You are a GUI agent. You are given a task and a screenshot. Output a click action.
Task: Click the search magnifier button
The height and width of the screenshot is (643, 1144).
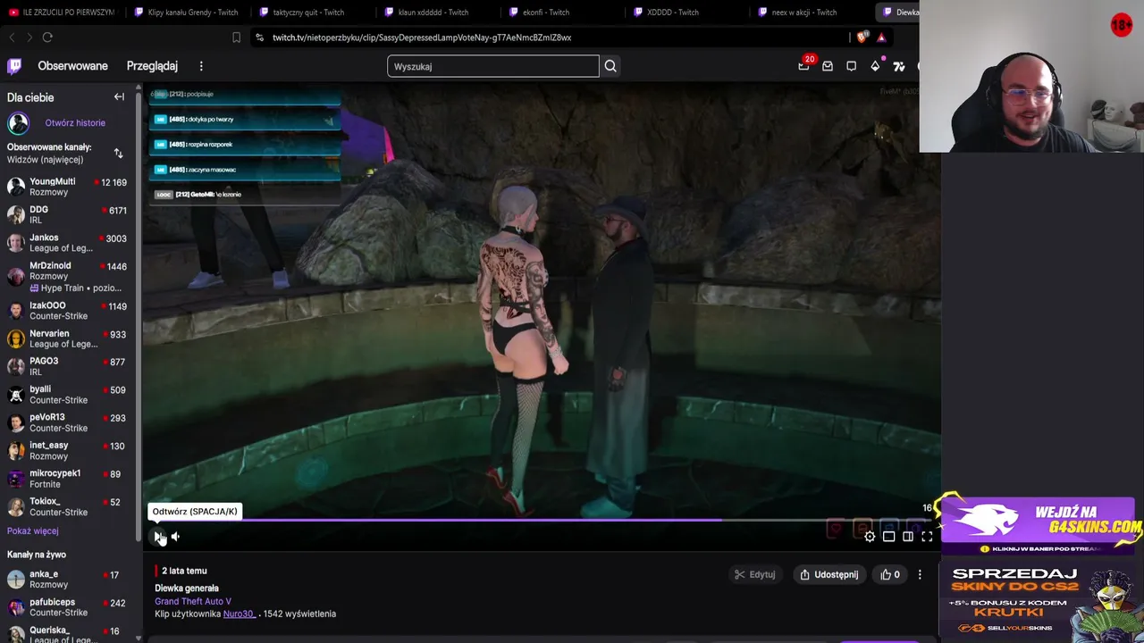(610, 66)
